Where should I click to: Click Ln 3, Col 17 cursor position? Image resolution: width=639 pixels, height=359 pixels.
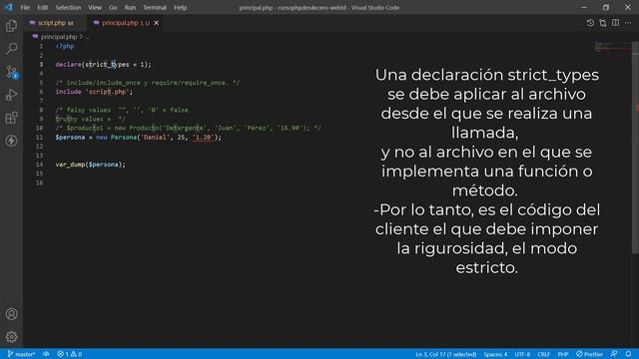coord(446,354)
